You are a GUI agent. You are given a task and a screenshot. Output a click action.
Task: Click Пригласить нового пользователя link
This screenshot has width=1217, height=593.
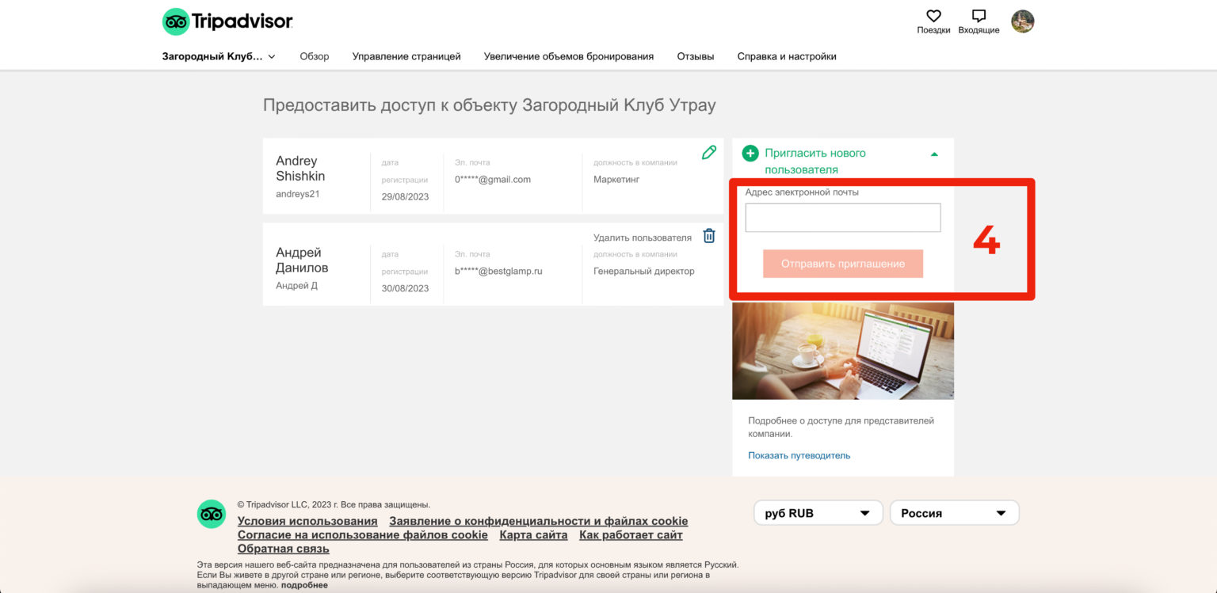[815, 162]
